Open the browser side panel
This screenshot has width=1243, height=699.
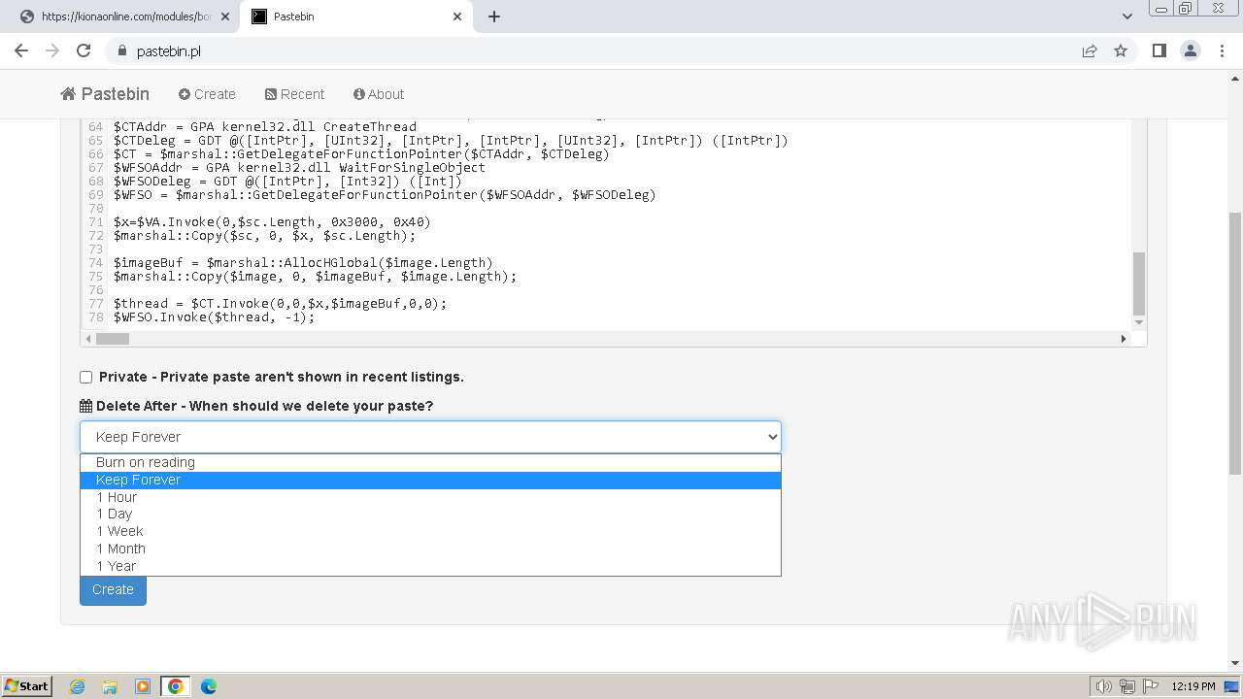pos(1159,50)
